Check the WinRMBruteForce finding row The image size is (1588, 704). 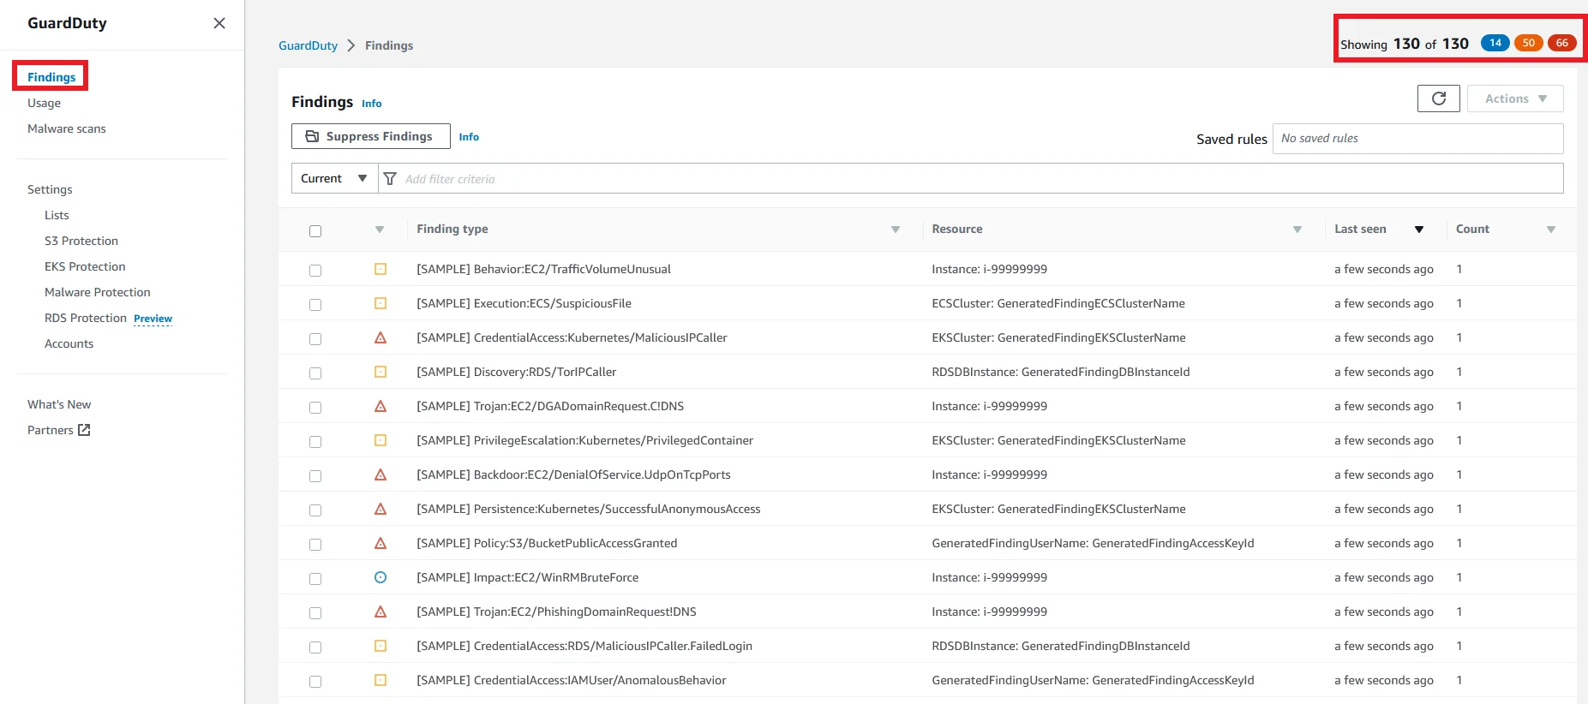click(x=315, y=579)
